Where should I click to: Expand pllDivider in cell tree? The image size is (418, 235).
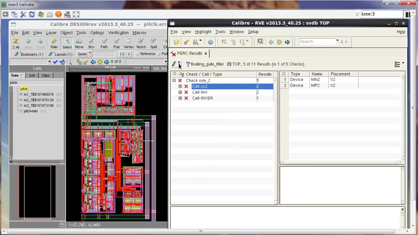(21, 111)
